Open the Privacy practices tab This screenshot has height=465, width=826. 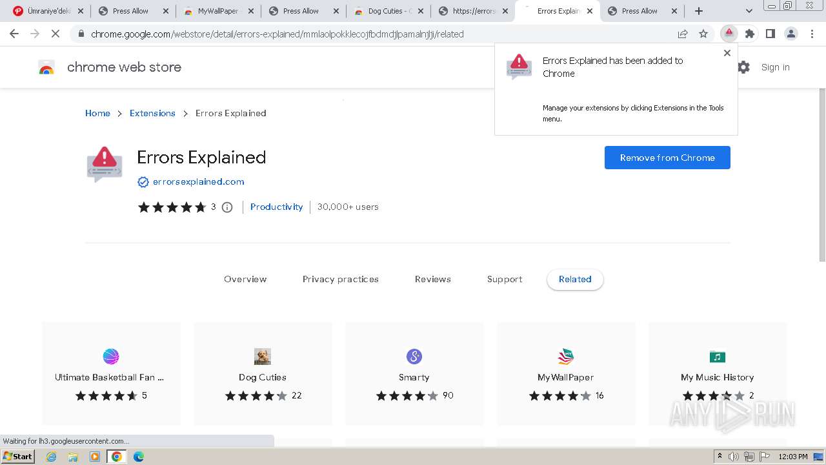341,279
